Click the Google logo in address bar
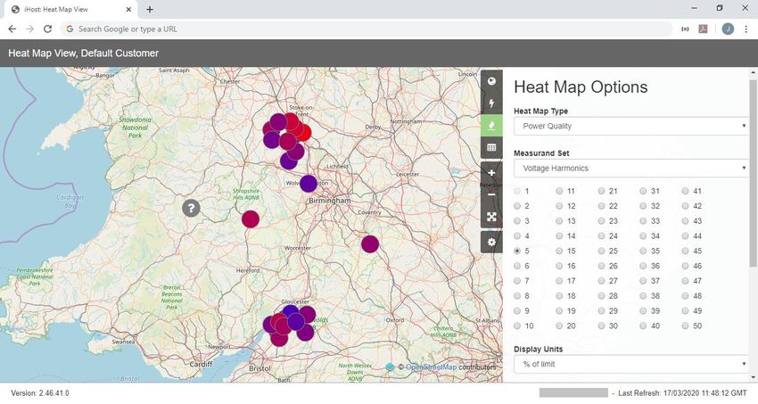 70,29
